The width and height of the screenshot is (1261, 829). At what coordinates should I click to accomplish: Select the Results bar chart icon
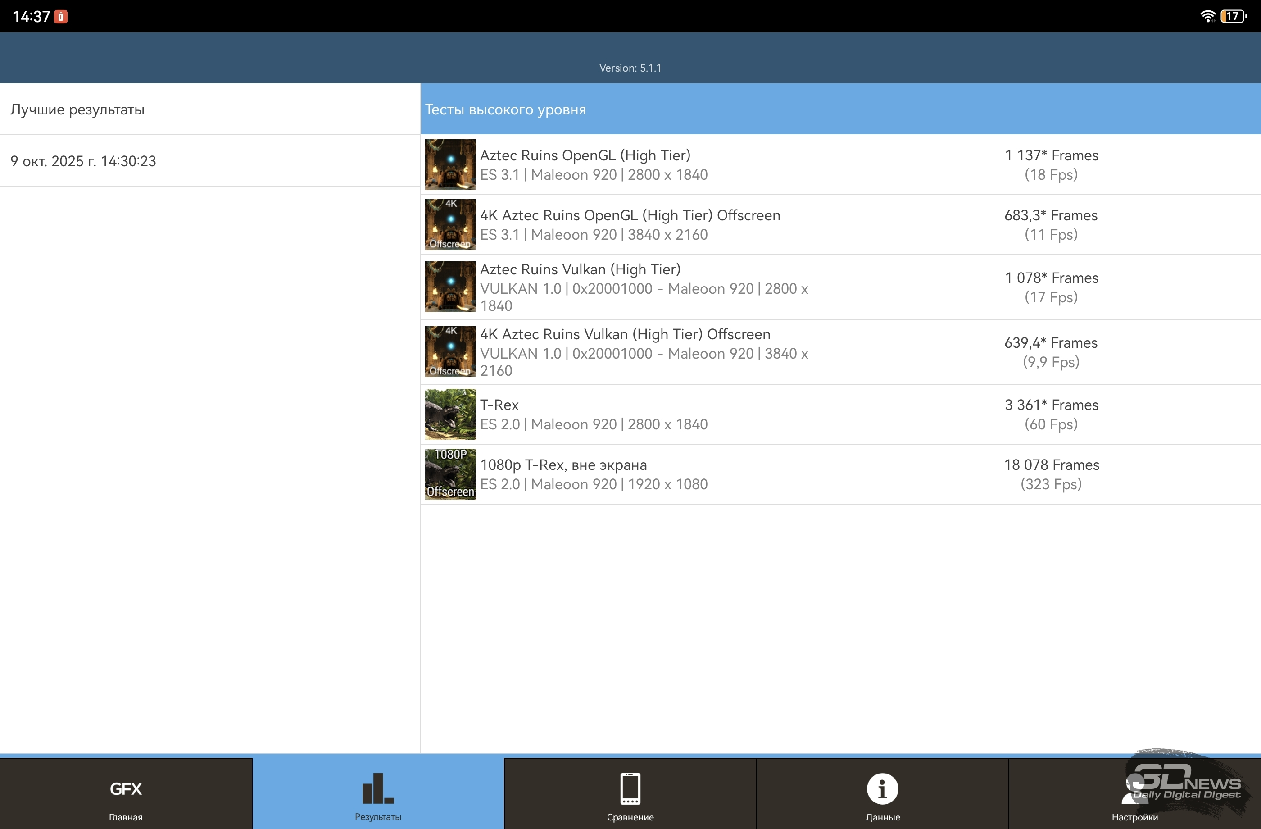[378, 789]
